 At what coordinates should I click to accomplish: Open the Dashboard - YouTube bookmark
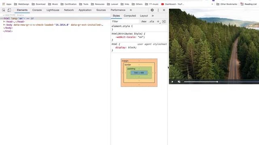pos(172,4)
